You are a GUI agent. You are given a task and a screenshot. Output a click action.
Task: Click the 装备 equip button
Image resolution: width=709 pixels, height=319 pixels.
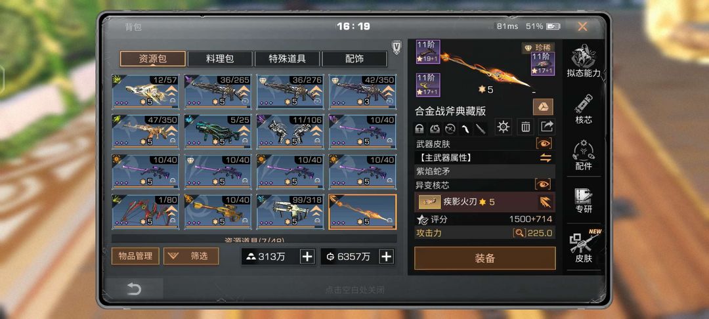[484, 258]
